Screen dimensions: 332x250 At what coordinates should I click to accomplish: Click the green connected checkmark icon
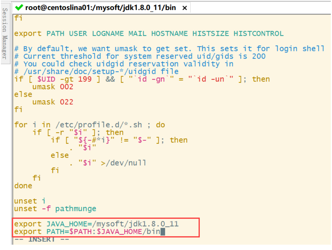[x=19, y=8]
